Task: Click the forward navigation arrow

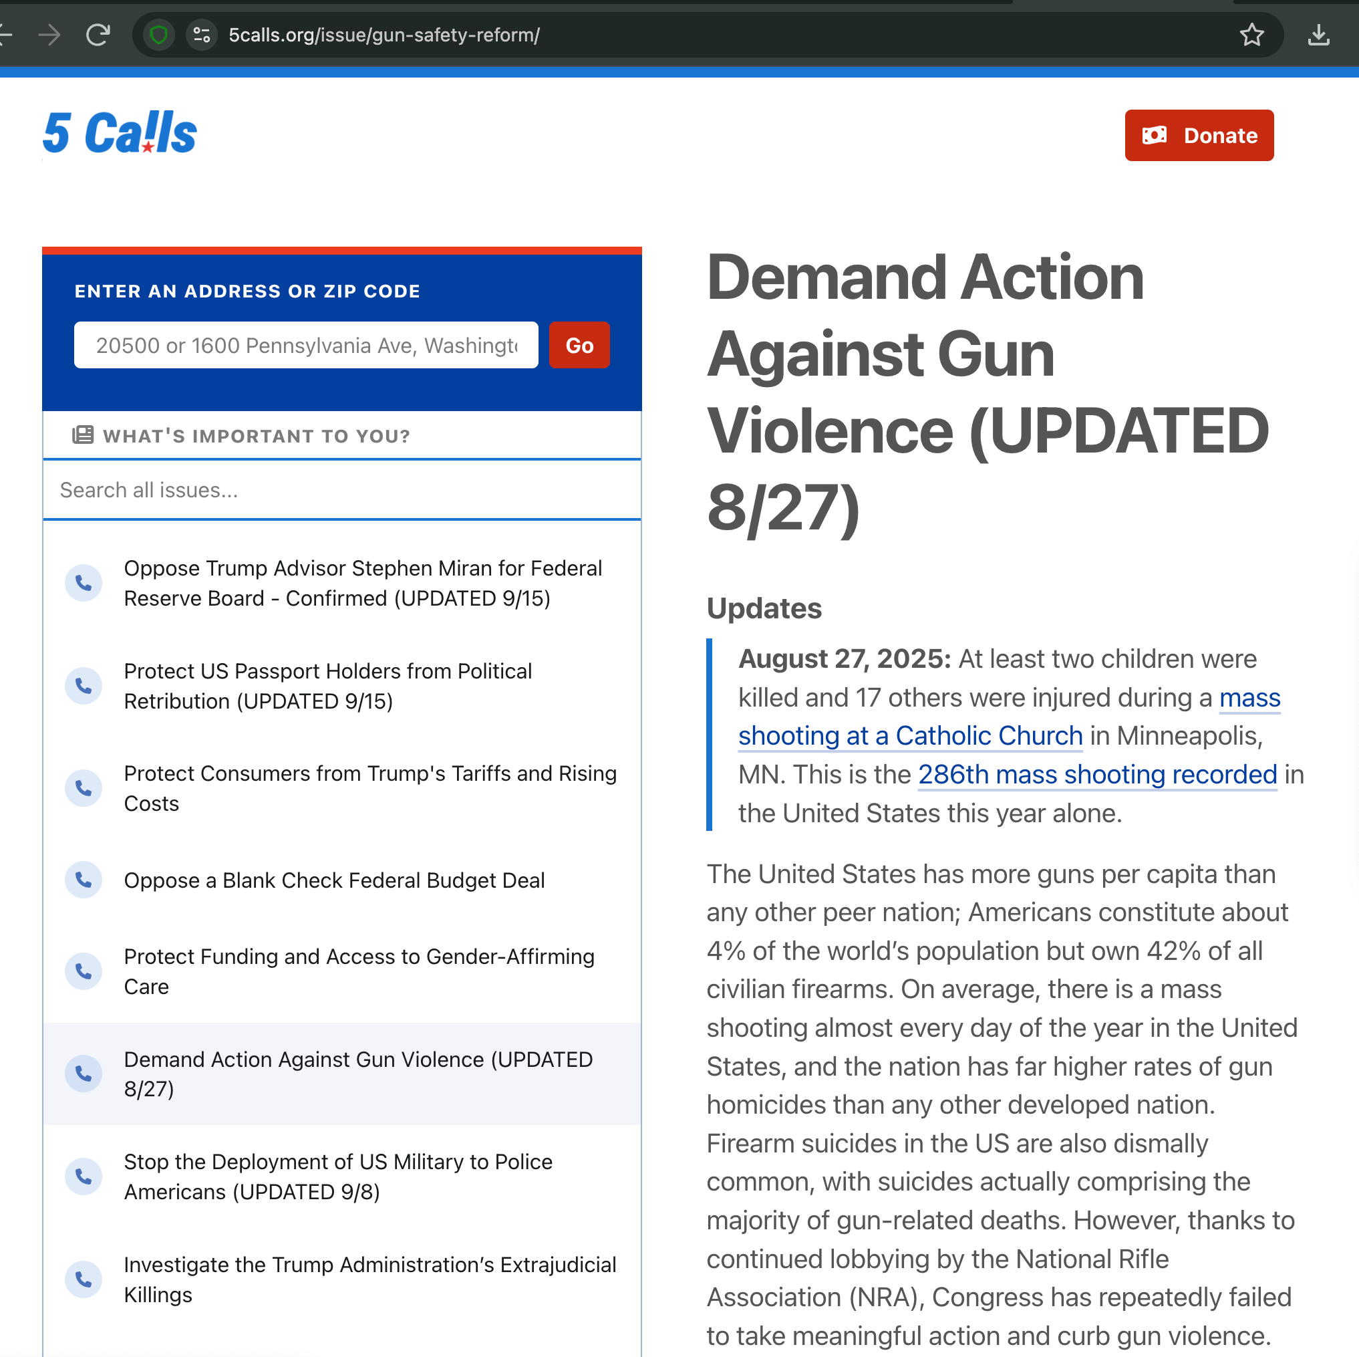Action: [x=49, y=35]
